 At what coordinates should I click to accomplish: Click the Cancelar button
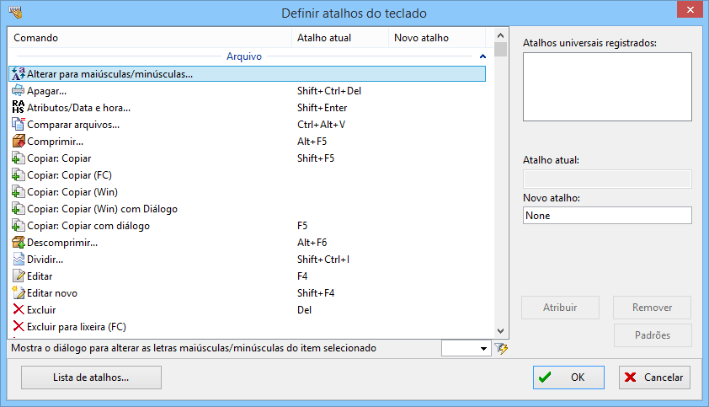click(x=654, y=378)
